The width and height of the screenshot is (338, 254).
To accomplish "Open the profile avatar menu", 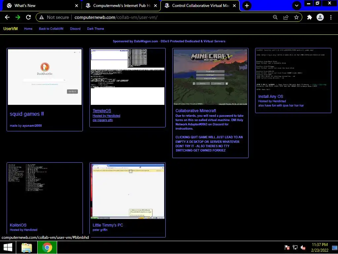I will 320,17.
